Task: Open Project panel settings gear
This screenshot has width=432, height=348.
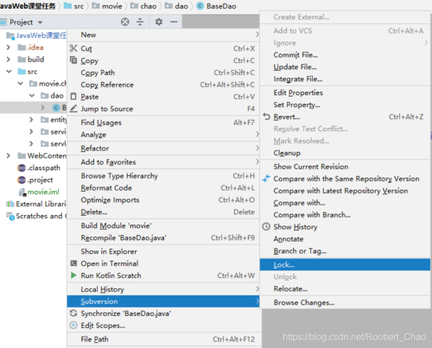Action: [x=159, y=22]
